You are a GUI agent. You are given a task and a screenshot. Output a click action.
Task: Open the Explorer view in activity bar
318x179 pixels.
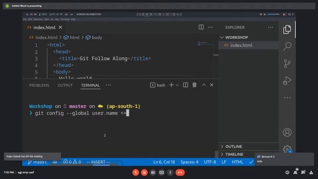click(287, 30)
